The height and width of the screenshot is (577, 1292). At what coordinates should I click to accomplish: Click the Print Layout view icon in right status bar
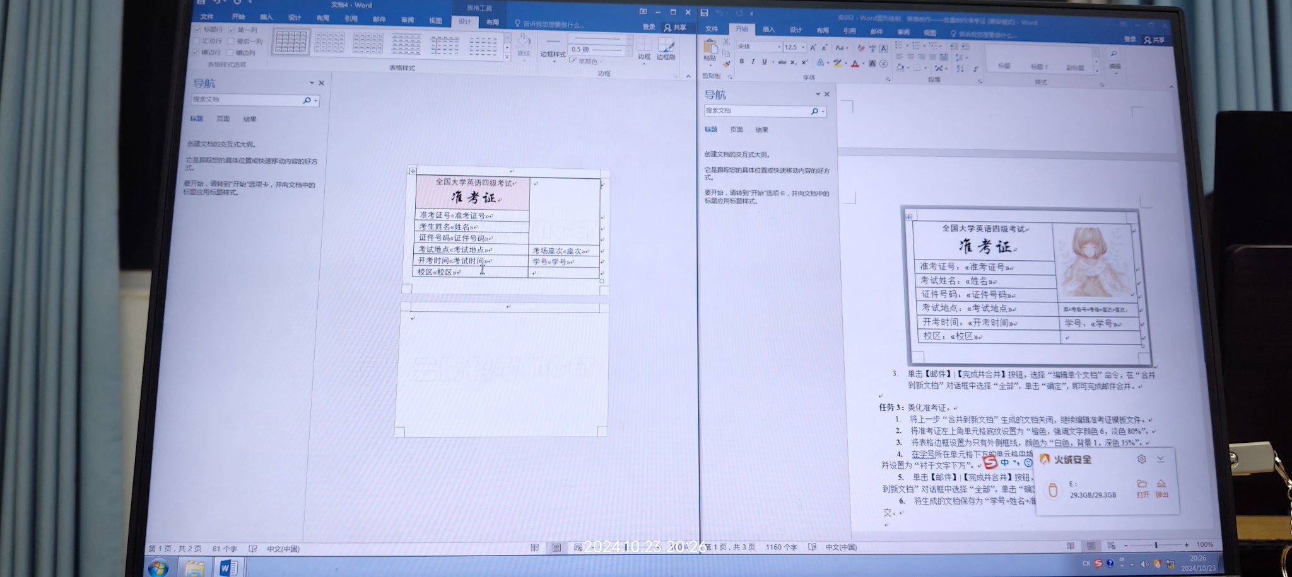pyautogui.click(x=1091, y=546)
